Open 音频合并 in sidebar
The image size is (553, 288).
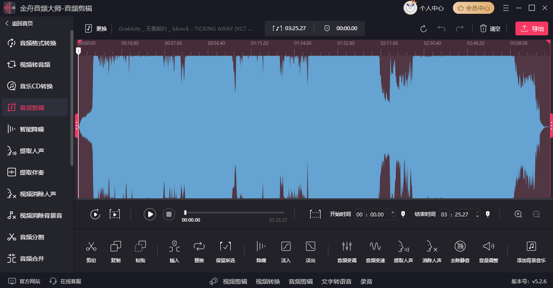tap(35, 259)
